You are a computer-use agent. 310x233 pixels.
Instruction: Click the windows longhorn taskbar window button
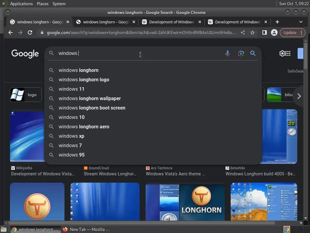tap(36, 229)
